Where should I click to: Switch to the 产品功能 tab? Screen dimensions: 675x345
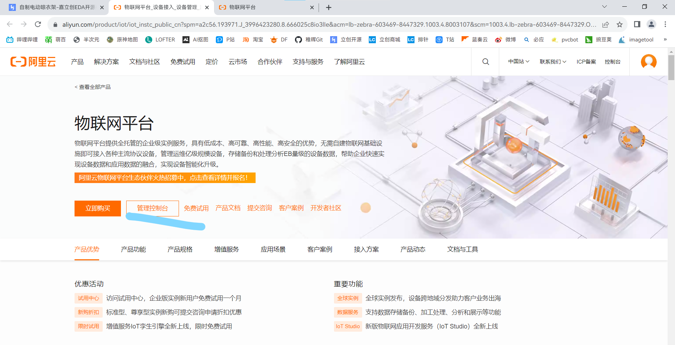point(133,249)
